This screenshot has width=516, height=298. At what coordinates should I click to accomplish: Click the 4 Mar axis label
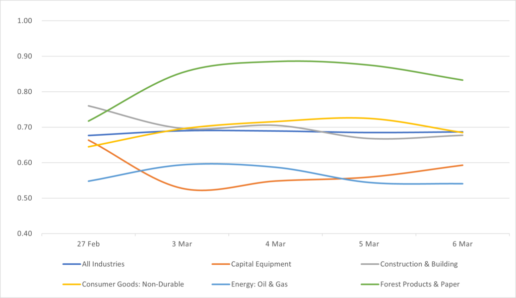click(276, 244)
